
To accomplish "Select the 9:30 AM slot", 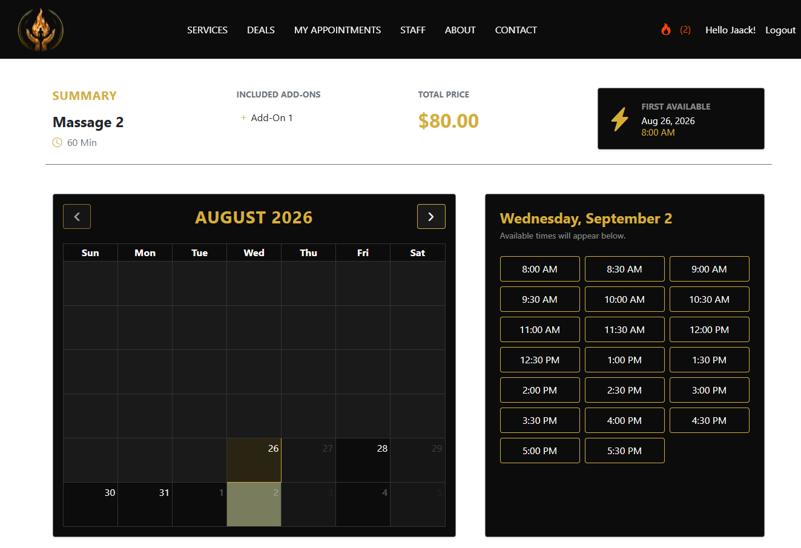I will tap(540, 299).
